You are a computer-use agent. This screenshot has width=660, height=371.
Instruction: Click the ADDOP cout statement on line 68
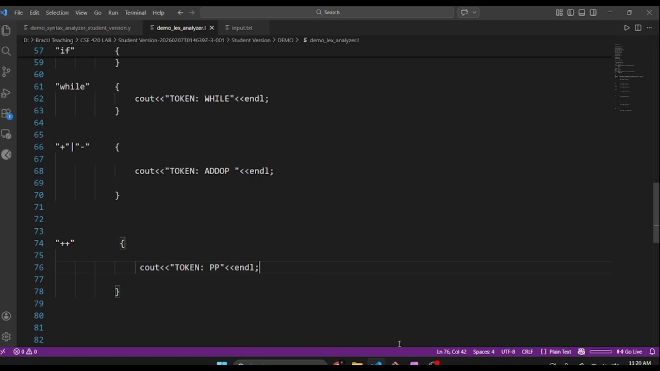point(204,171)
